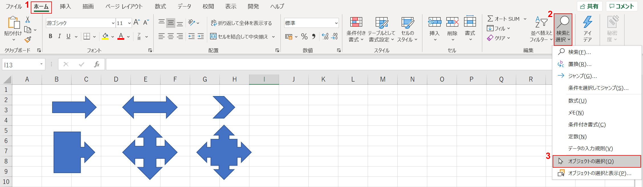643x187 pixels.
Task: Click the Copy icon
Action: tap(28, 30)
